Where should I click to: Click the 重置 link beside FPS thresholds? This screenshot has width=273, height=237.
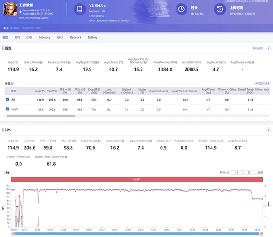tap(260, 173)
